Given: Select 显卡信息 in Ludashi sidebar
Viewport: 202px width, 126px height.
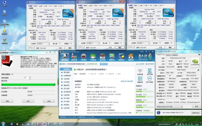Looking at the screenshot, I should (x=66, y=89).
